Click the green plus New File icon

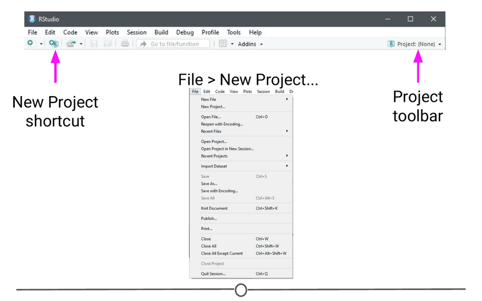[30, 43]
